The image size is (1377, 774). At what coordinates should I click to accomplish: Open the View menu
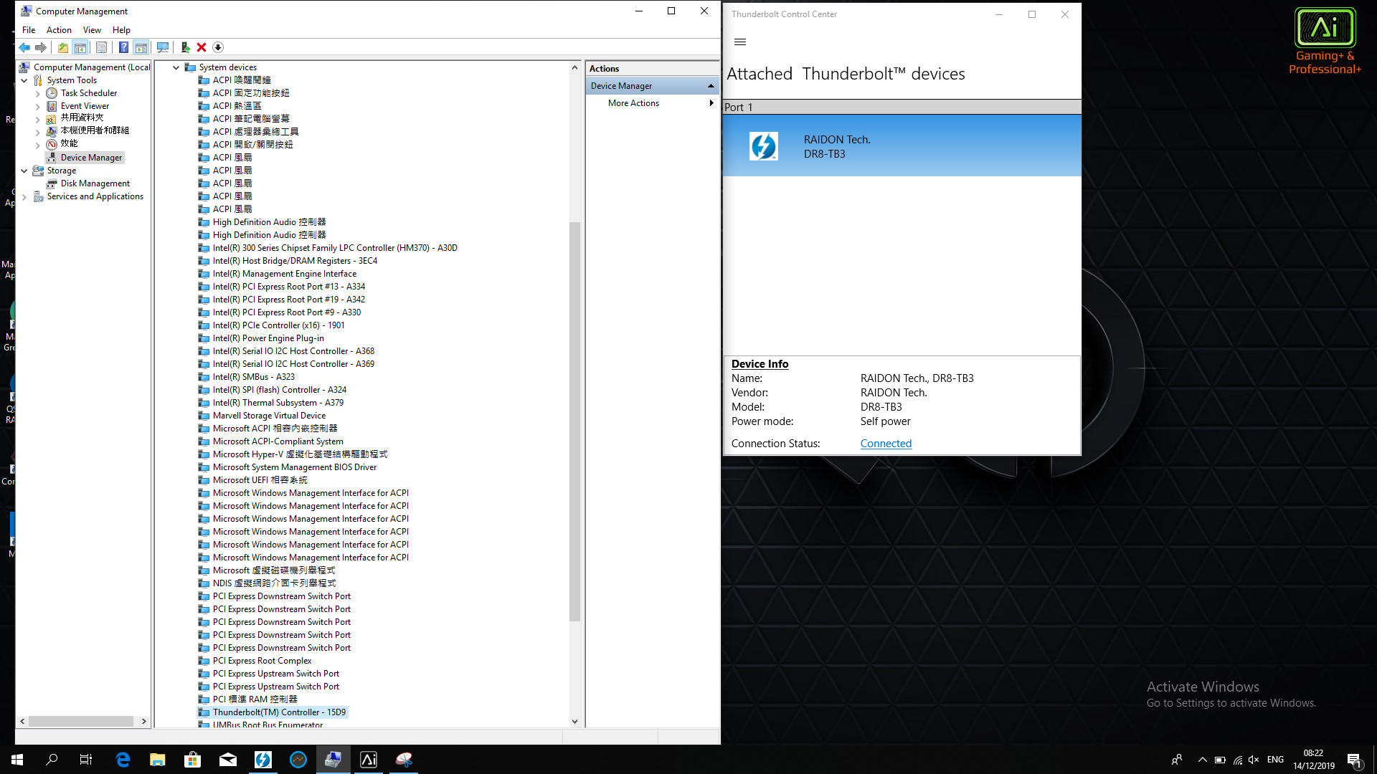(92, 30)
